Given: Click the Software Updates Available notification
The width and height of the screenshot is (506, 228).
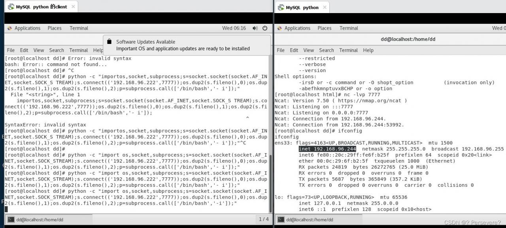Looking at the screenshot, I should (x=187, y=45).
